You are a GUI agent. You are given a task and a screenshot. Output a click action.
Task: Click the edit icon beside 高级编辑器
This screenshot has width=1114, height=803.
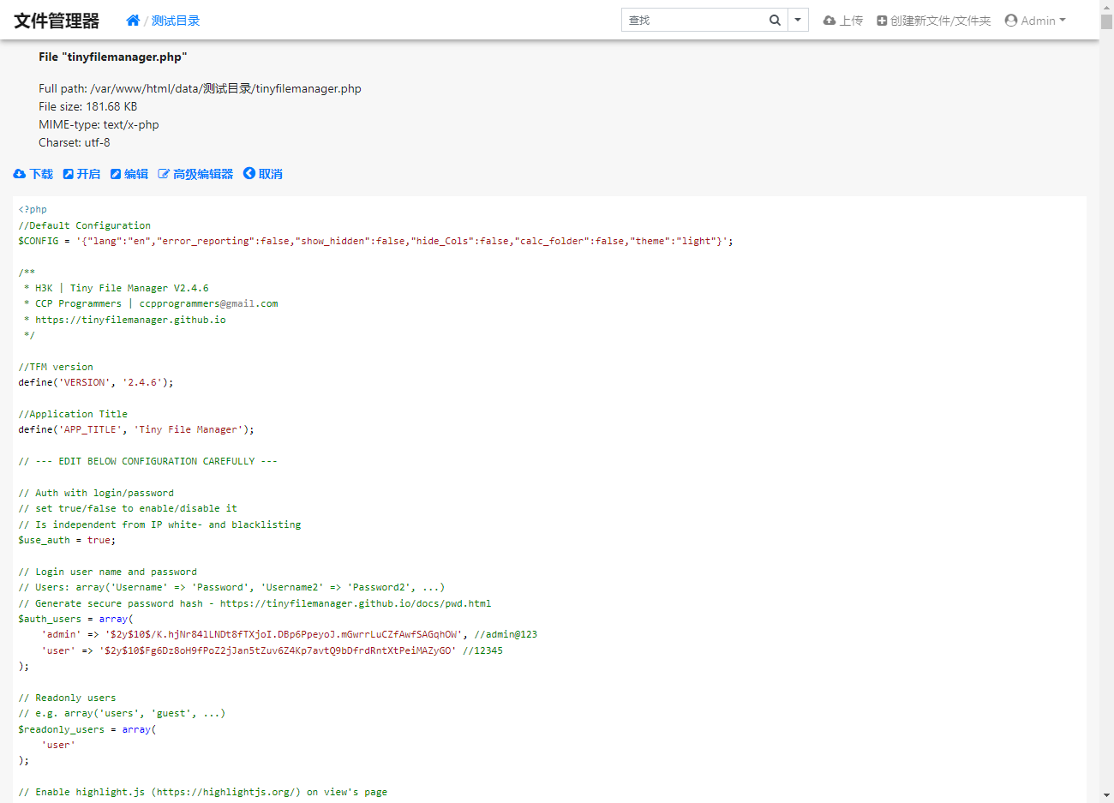click(164, 174)
